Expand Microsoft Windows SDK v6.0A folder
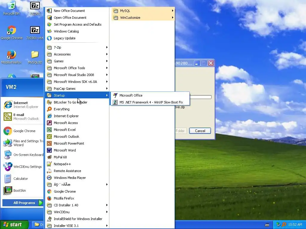The image size is (306, 229). pos(77,82)
